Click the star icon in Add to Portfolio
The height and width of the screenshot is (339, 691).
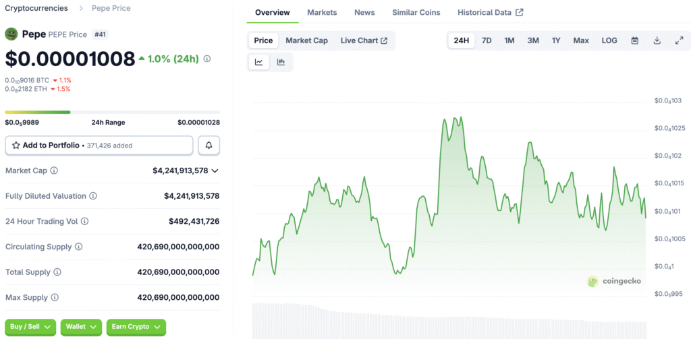(x=16, y=146)
